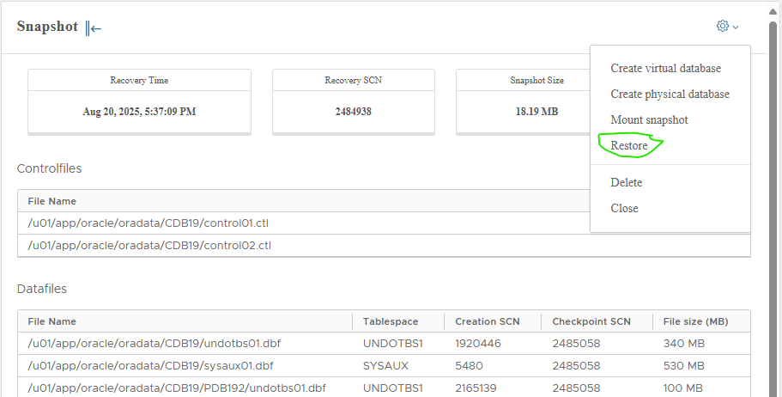Image resolution: width=782 pixels, height=397 pixels.
Task: Click the Recovery SCN value 2484938
Action: [353, 112]
